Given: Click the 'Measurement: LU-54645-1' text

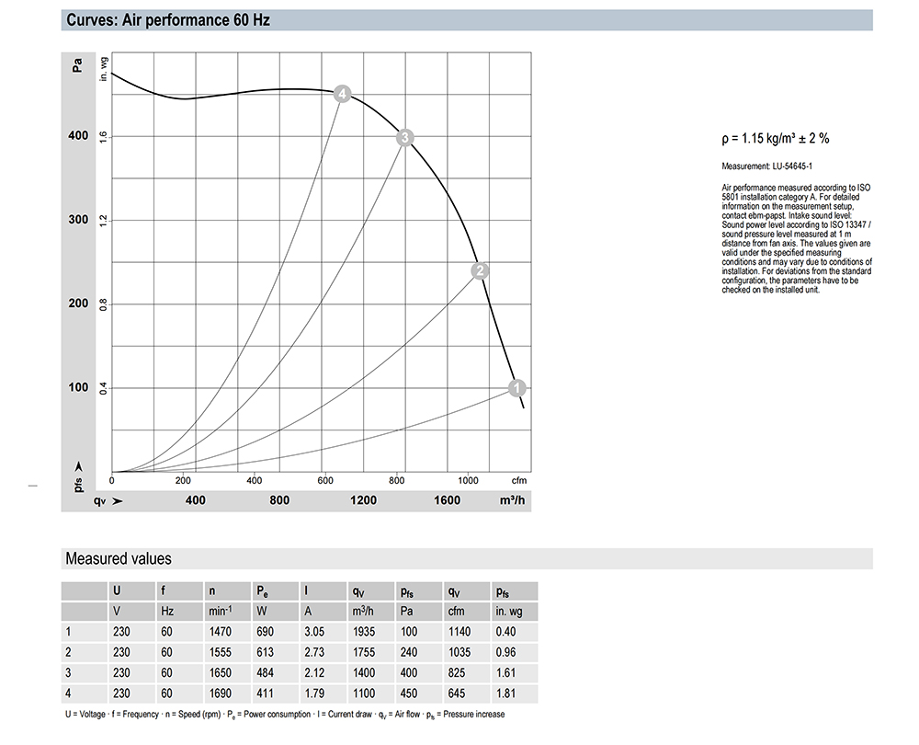Looking at the screenshot, I should [x=766, y=166].
